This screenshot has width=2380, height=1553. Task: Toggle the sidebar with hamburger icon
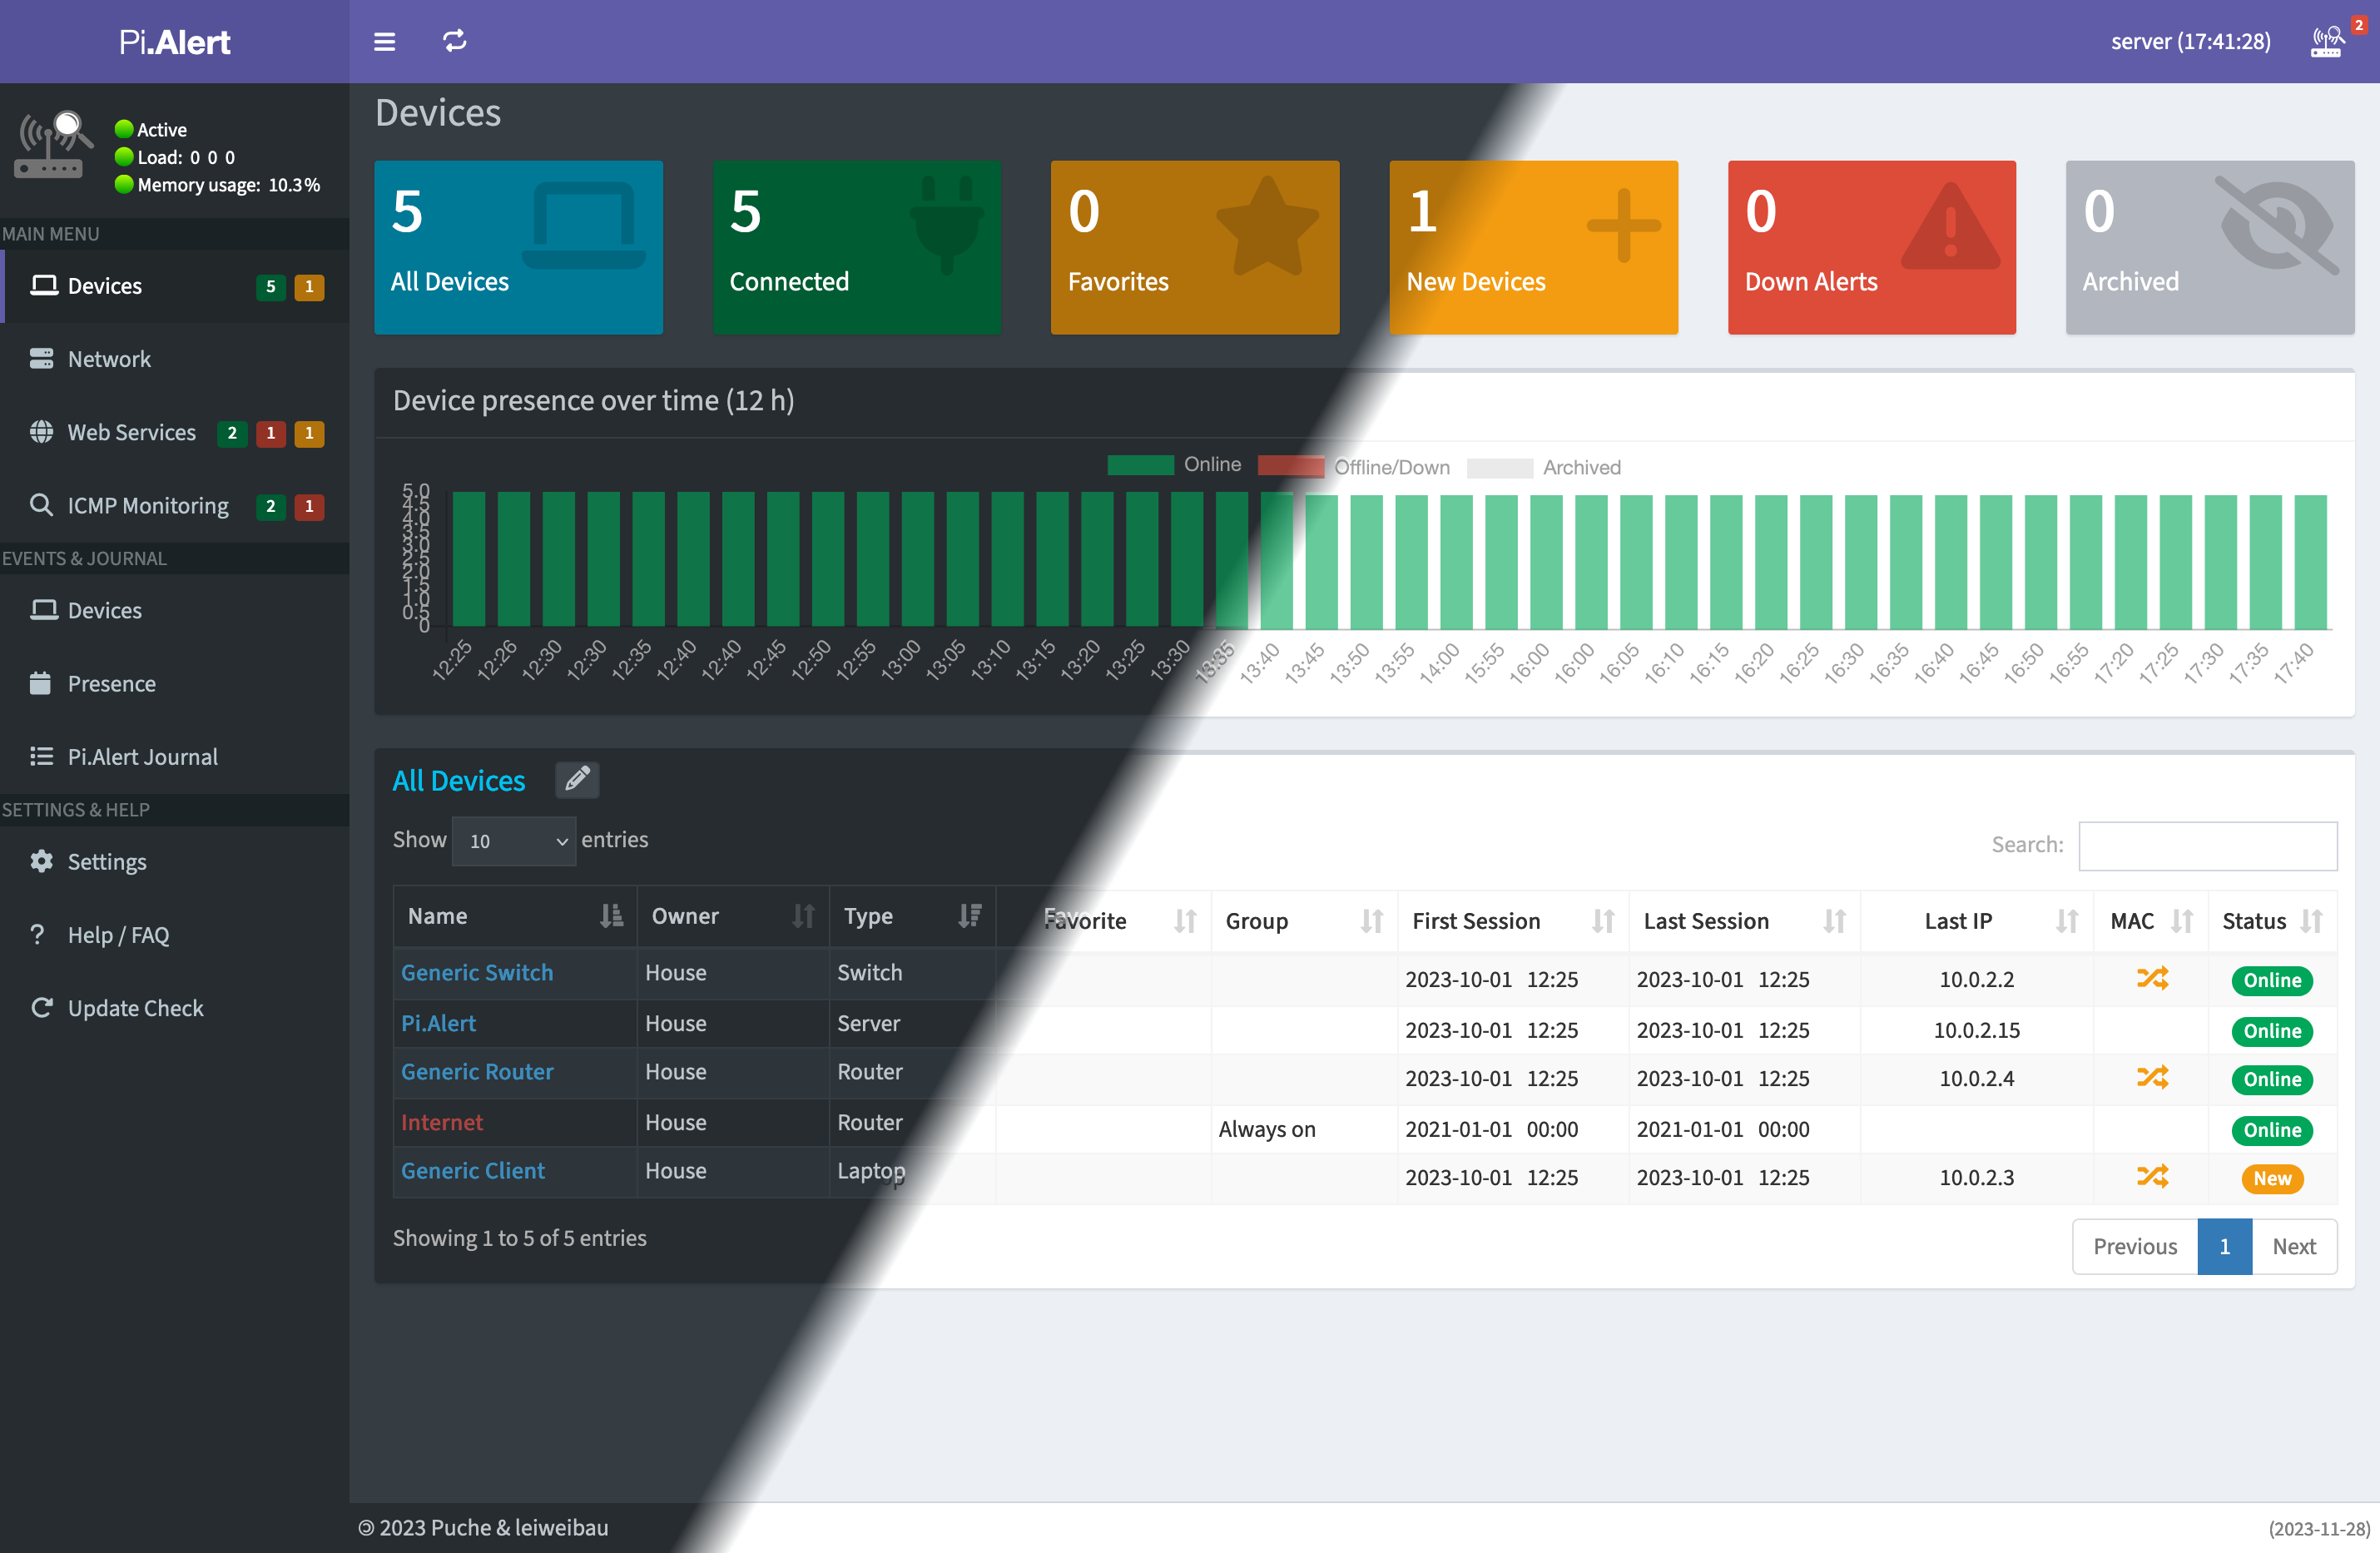(384, 41)
